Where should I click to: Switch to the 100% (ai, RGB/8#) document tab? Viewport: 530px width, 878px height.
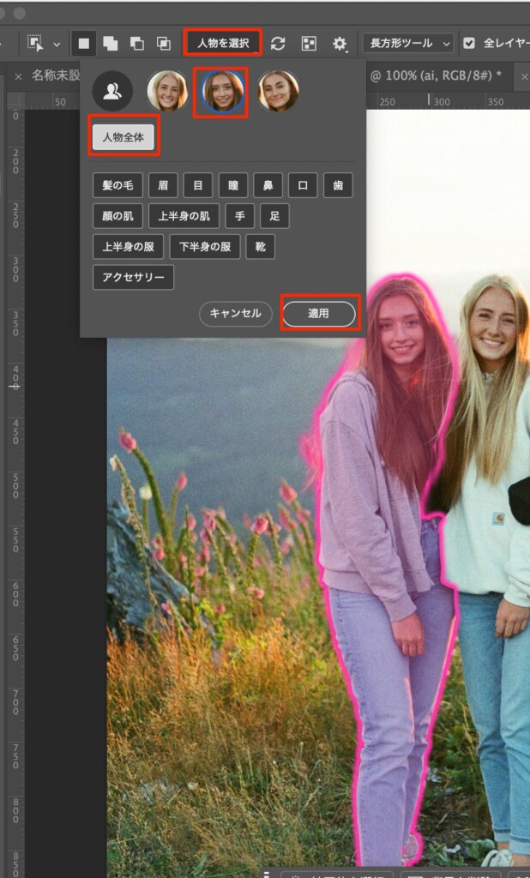click(x=437, y=75)
